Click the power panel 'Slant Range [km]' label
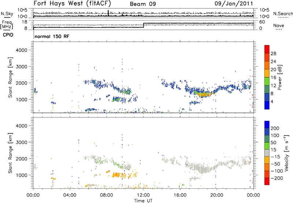The height and width of the screenshot is (203, 293). coord(10,77)
